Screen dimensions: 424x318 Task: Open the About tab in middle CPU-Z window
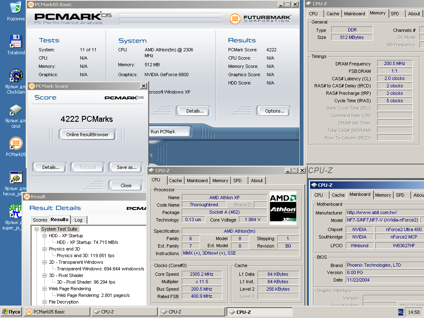pyautogui.click(x=257, y=181)
